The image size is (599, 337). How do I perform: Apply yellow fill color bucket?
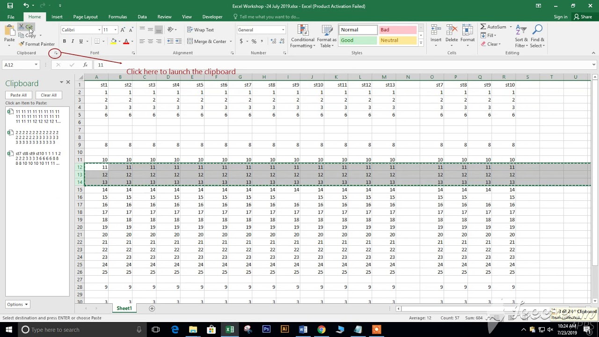[x=113, y=41]
